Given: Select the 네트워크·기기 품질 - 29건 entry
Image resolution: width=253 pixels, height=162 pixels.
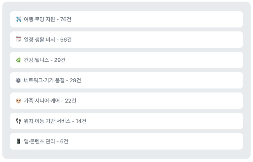Looking at the screenshot, I should point(126,80).
